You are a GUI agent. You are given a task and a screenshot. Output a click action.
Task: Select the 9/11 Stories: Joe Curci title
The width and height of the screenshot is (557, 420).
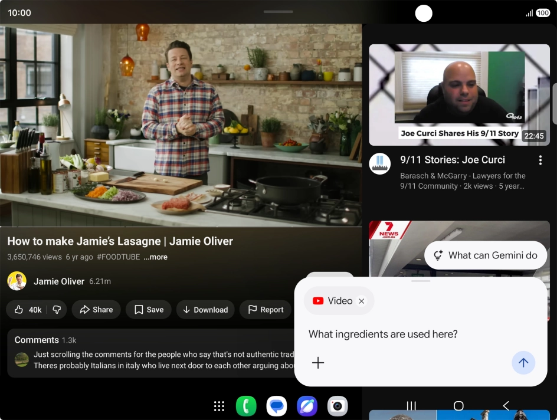pyautogui.click(x=452, y=160)
